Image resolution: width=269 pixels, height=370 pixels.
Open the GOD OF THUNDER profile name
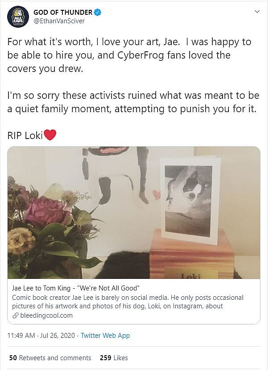[x=63, y=13]
